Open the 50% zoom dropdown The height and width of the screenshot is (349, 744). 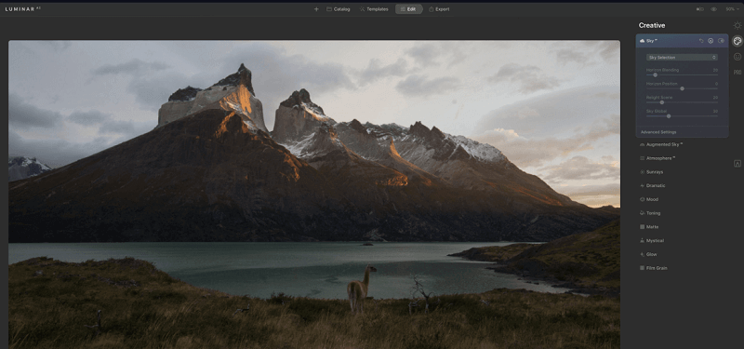tap(733, 9)
